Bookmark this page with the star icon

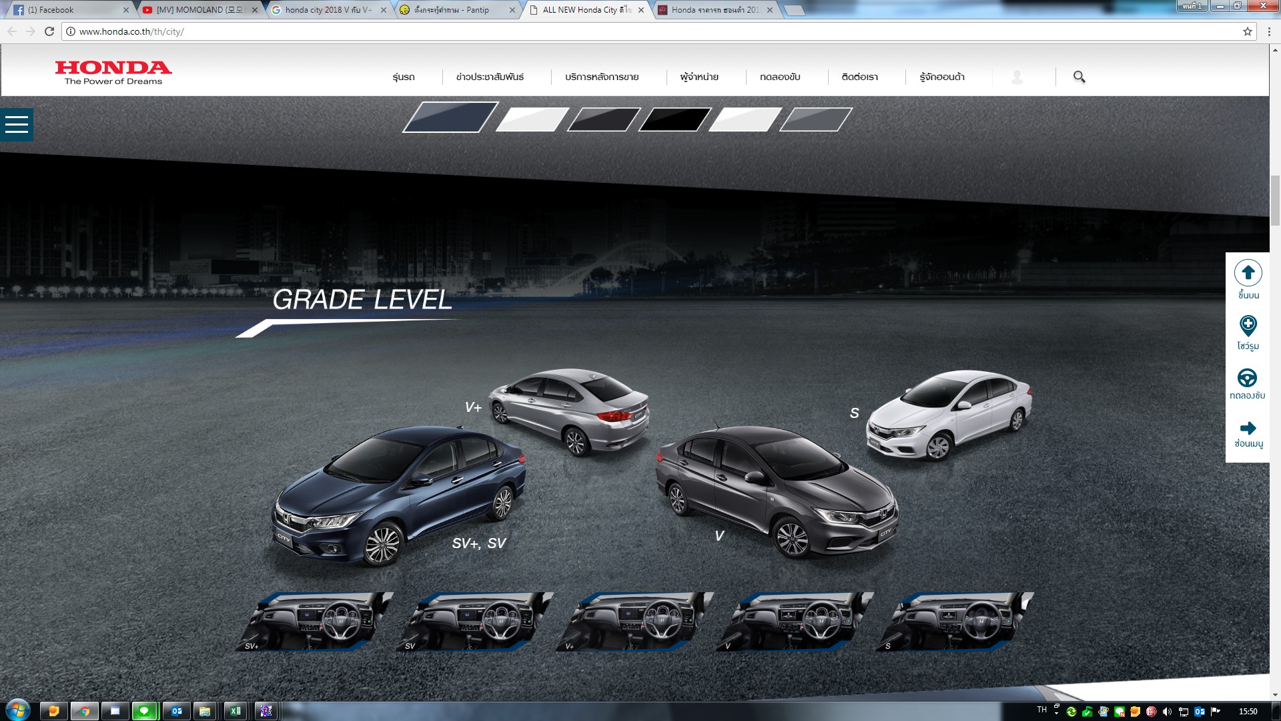point(1247,31)
